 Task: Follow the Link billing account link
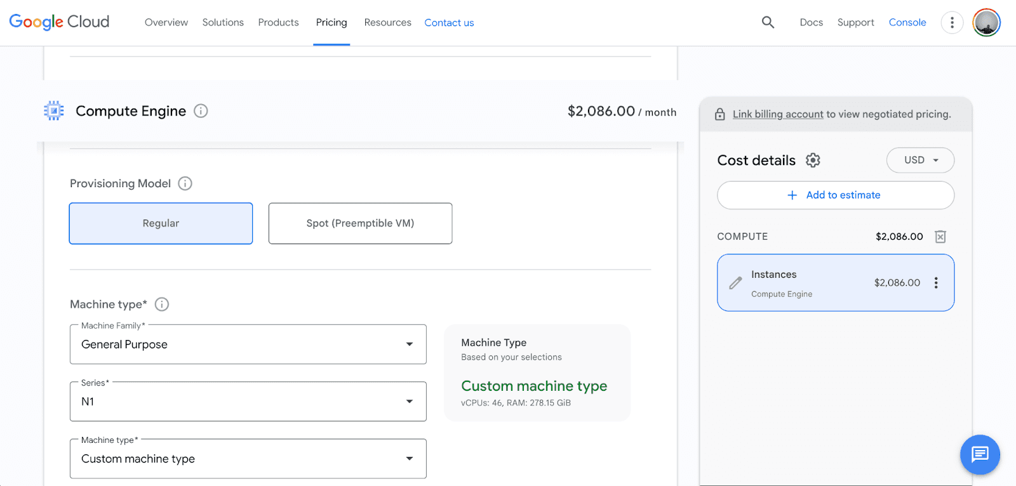[778, 114]
